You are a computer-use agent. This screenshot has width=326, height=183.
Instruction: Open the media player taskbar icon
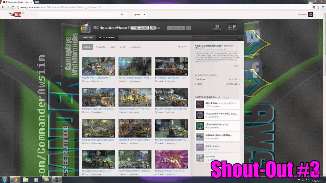(36, 180)
